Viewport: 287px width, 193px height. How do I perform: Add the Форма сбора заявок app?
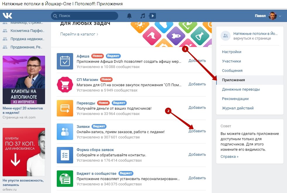[x=197, y=155]
